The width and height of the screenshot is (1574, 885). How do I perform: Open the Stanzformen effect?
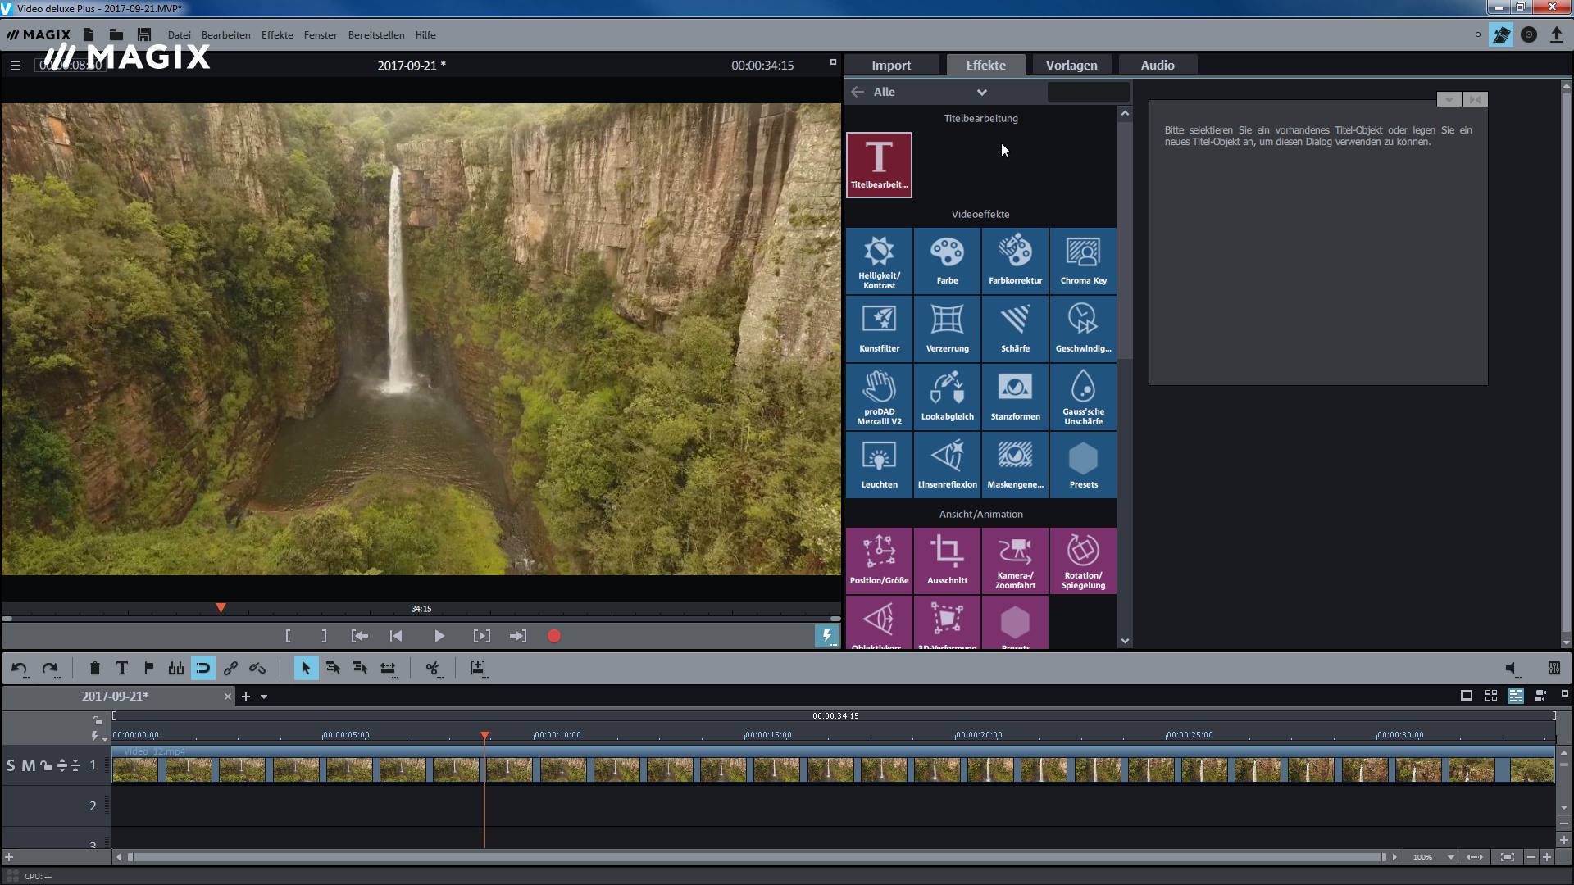(x=1015, y=397)
